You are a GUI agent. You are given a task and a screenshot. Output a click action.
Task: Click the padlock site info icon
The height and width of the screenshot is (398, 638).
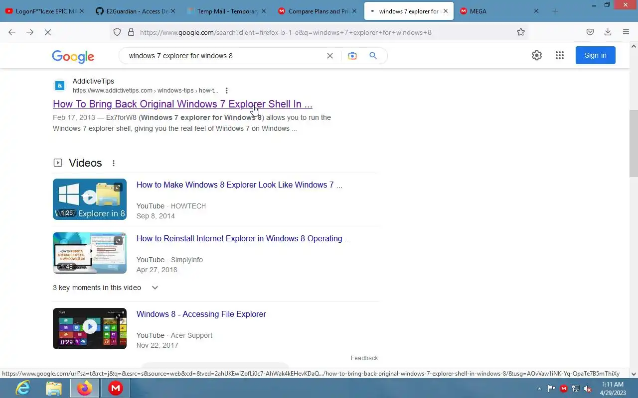[x=131, y=32]
